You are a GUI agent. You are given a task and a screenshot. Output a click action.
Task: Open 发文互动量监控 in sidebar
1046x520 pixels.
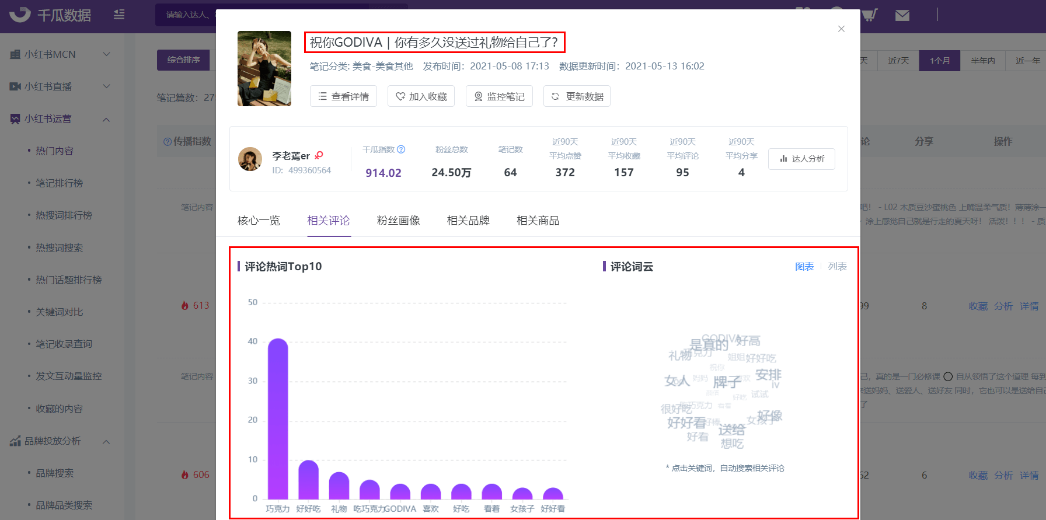tap(68, 376)
